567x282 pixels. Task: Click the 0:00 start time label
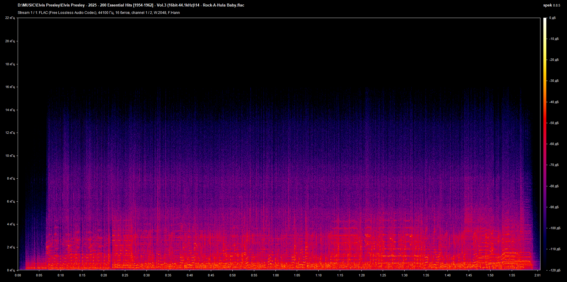coord(18,275)
